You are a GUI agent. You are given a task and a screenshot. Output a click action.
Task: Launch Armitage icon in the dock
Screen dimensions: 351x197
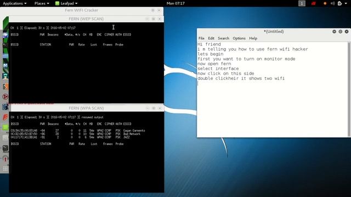(x=5, y=76)
